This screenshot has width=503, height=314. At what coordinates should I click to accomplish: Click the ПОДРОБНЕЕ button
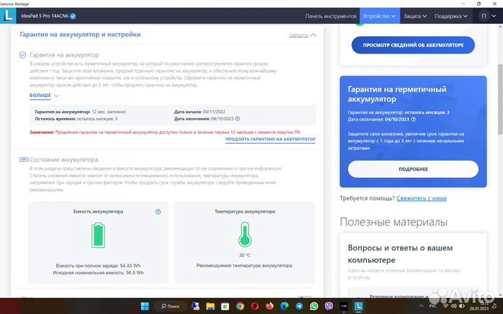point(413,169)
